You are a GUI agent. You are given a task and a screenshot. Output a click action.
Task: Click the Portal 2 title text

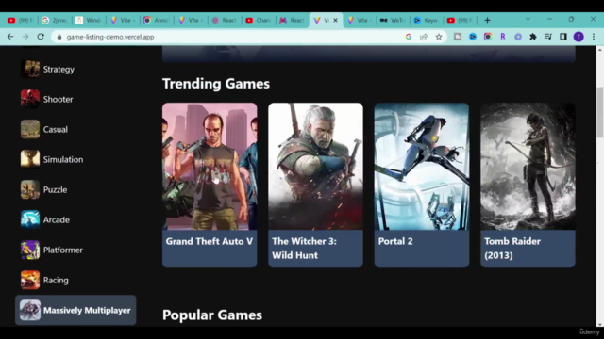(395, 241)
